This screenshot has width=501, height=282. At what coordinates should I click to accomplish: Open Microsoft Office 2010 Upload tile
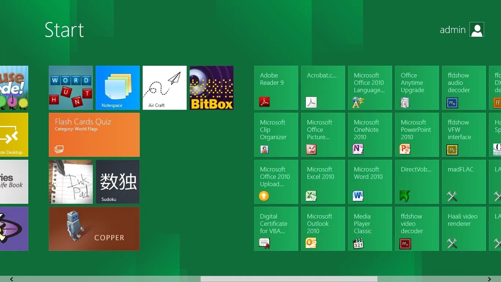[276, 182]
